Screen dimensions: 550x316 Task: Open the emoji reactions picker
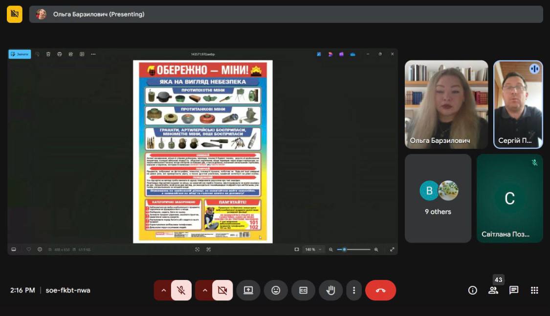point(276,290)
